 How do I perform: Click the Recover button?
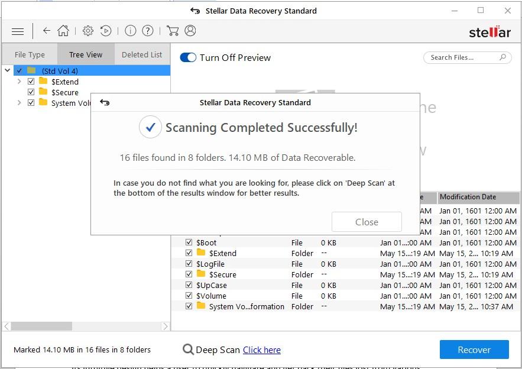click(x=474, y=349)
